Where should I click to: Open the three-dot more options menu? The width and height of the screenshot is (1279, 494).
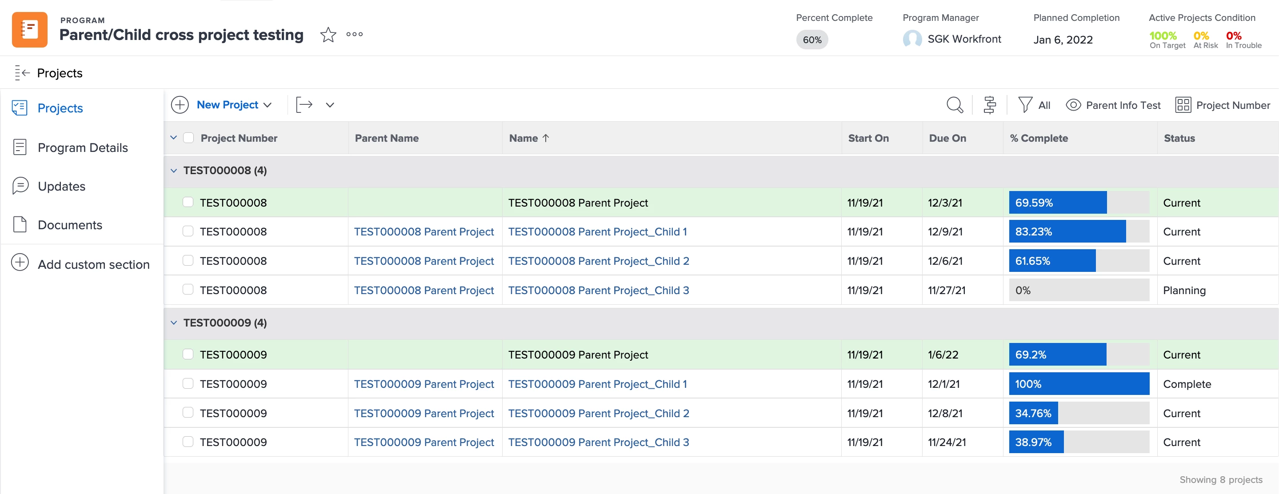(355, 34)
